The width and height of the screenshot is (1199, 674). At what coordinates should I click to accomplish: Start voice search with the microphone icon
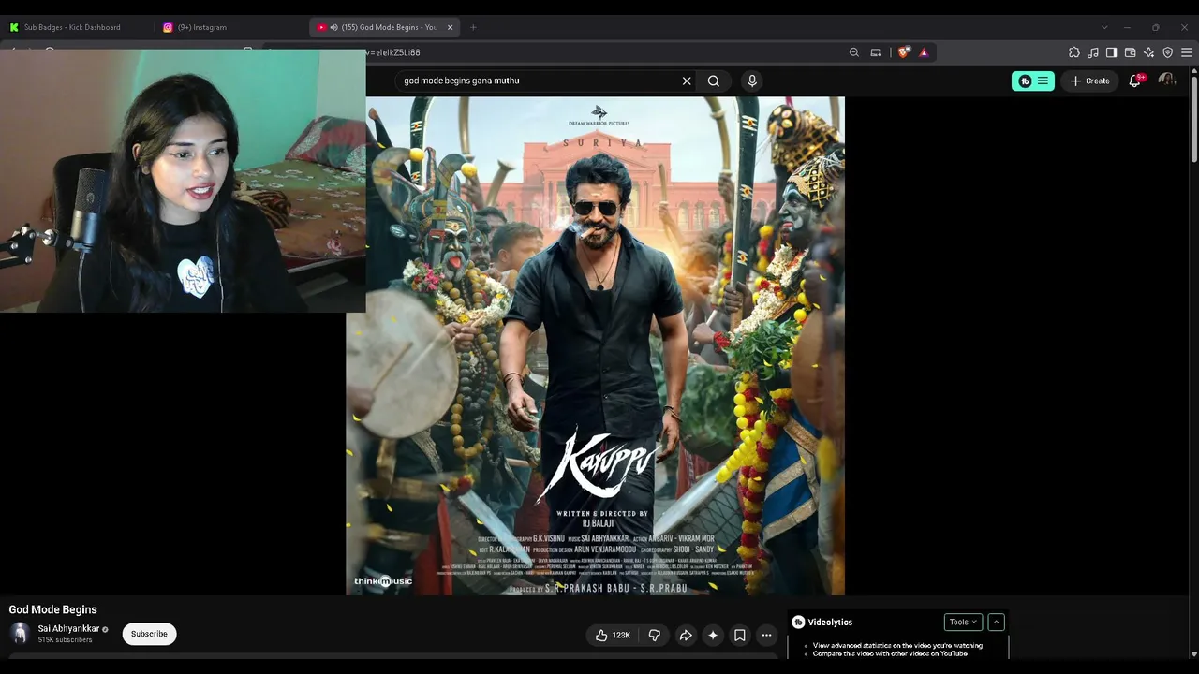click(751, 81)
